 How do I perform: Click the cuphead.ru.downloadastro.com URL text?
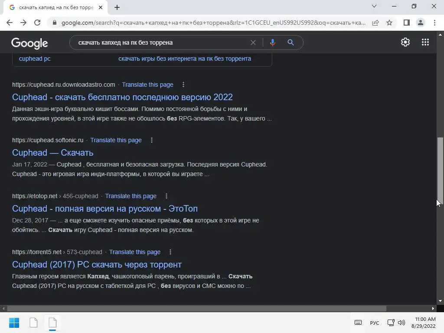63,85
